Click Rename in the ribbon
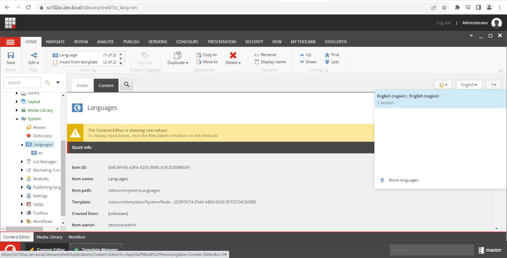The image size is (507, 258). pyautogui.click(x=265, y=55)
